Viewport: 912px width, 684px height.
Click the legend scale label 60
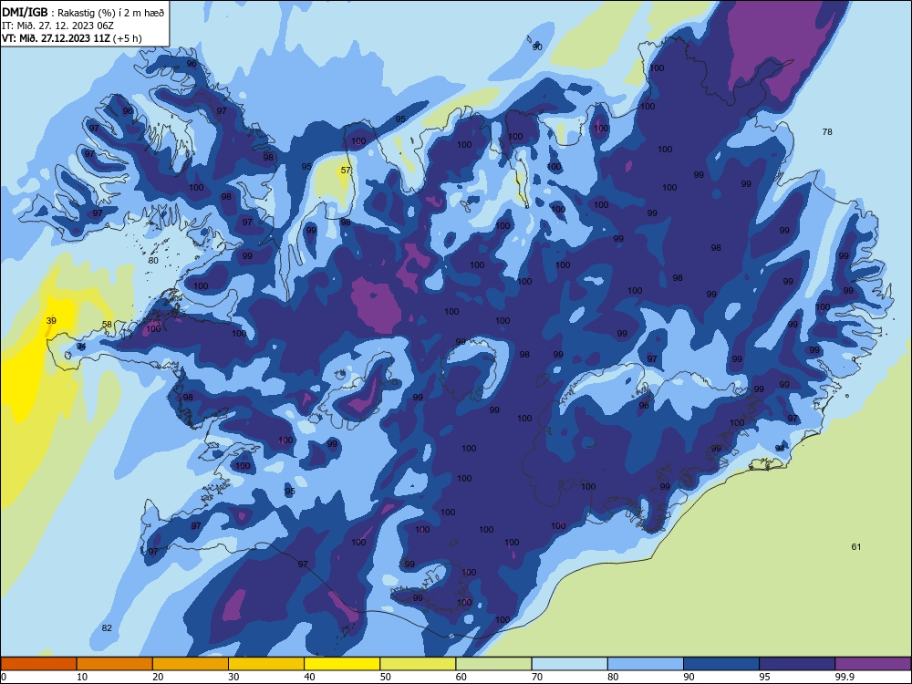coord(461,677)
